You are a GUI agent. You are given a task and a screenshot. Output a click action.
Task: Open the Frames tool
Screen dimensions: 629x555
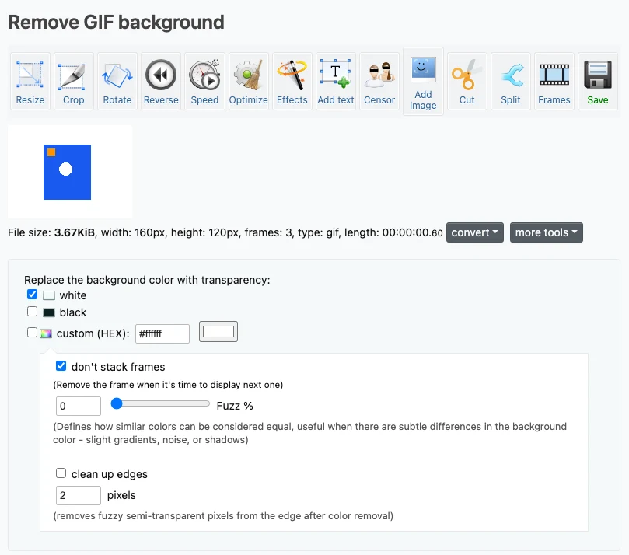tap(554, 82)
